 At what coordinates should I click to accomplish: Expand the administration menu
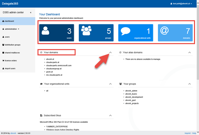point(18,29)
